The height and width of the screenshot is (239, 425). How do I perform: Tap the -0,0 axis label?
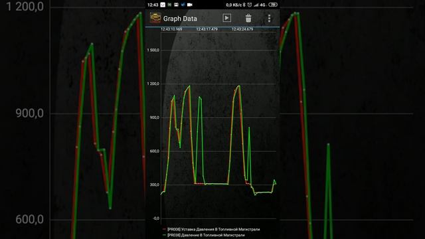(x=156, y=218)
